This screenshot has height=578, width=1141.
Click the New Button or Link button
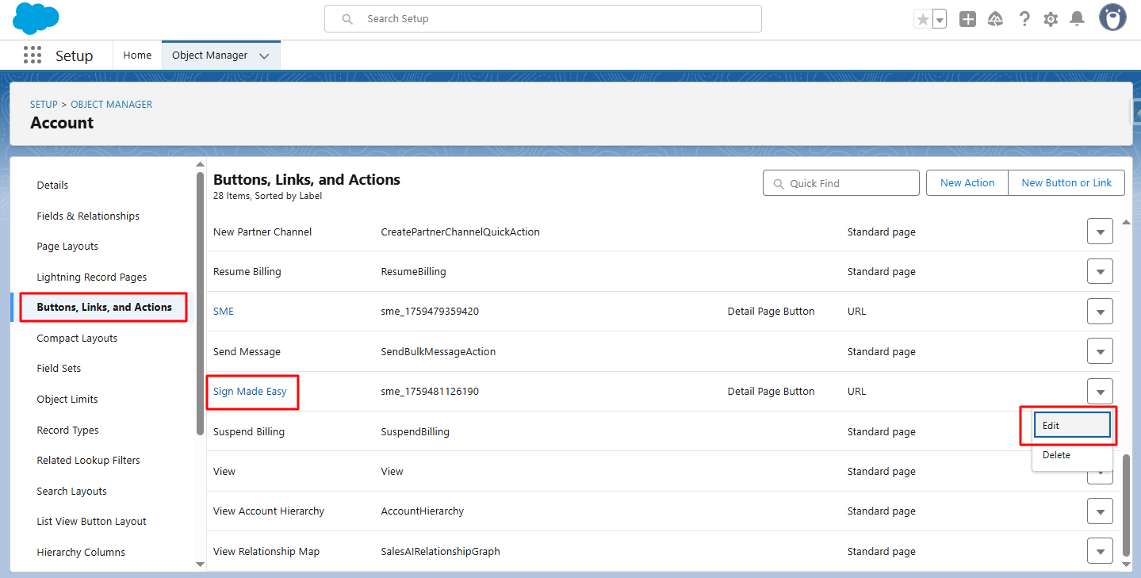[1066, 182]
